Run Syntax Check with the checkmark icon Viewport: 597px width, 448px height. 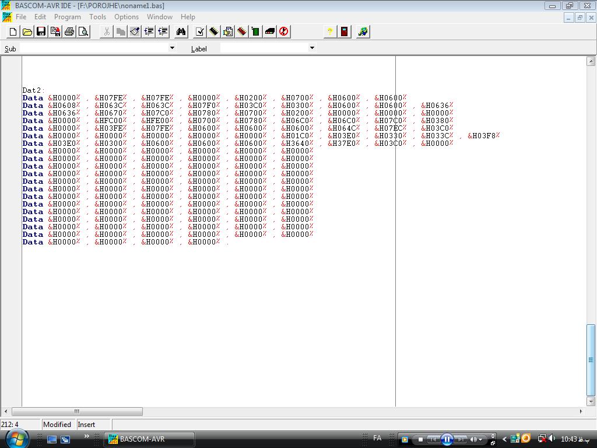tap(200, 32)
